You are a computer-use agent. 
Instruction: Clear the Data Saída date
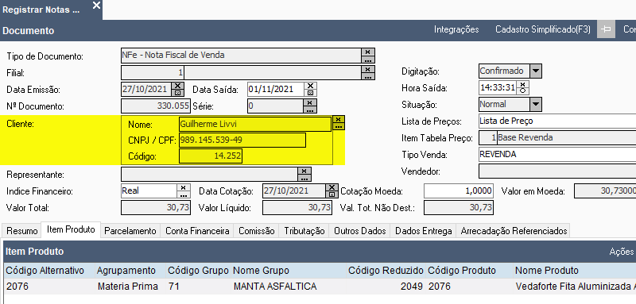(x=310, y=86)
